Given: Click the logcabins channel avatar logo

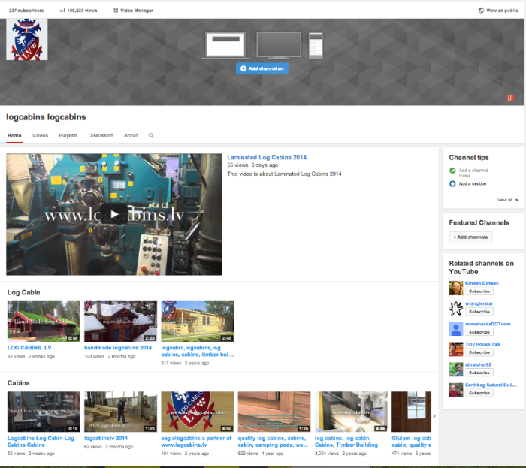Looking at the screenshot, I should click(x=27, y=40).
